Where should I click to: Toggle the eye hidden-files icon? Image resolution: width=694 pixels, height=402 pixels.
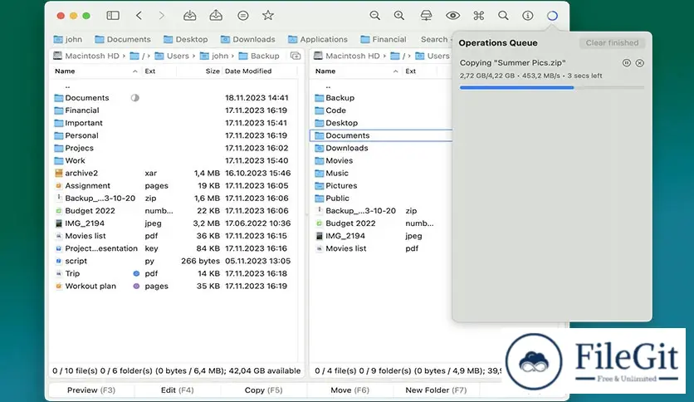(x=452, y=16)
